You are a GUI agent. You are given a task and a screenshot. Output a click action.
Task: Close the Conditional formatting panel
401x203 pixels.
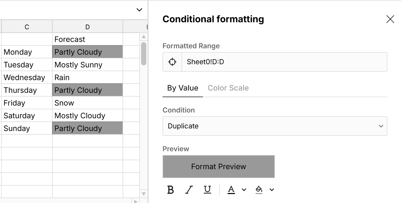coord(390,19)
